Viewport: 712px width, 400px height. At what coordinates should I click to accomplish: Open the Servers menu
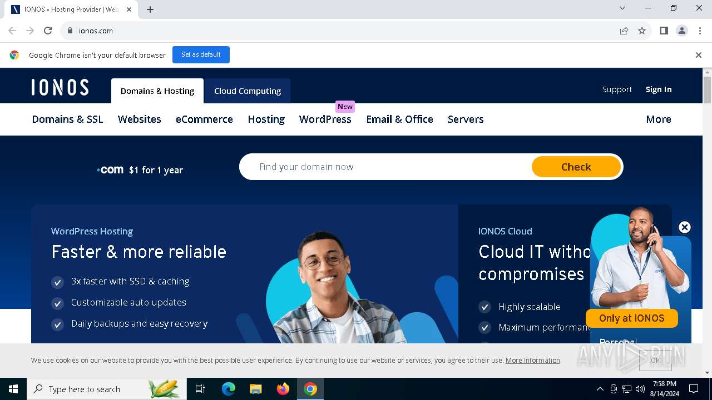466,119
